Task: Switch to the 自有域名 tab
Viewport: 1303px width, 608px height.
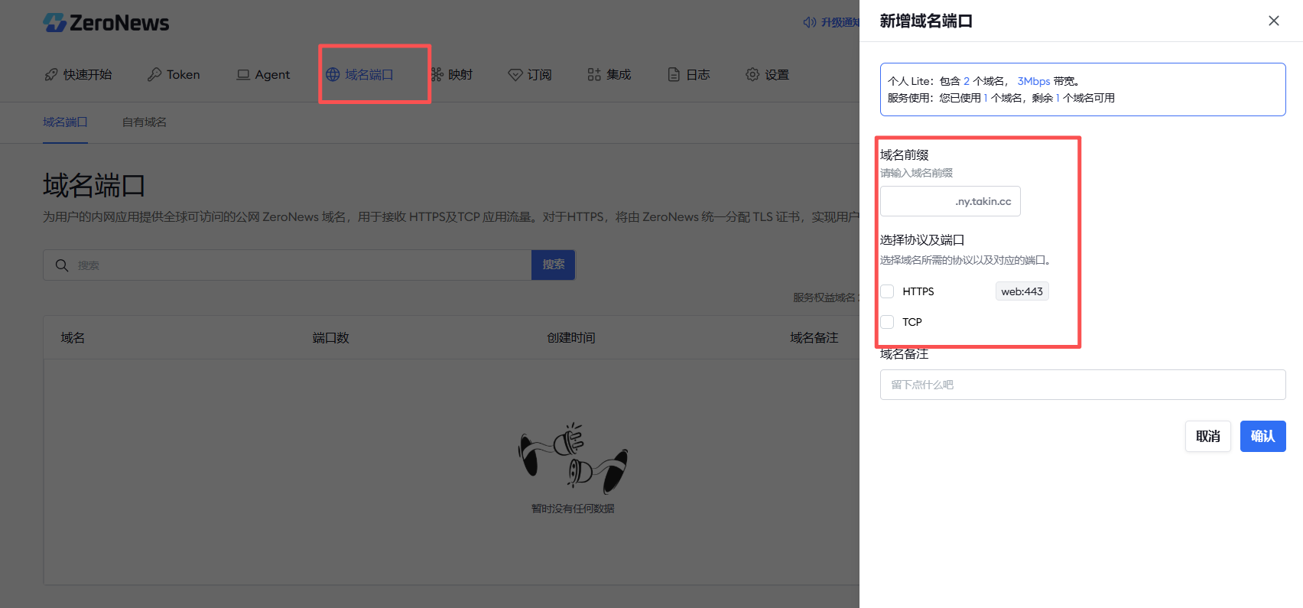Action: point(145,122)
